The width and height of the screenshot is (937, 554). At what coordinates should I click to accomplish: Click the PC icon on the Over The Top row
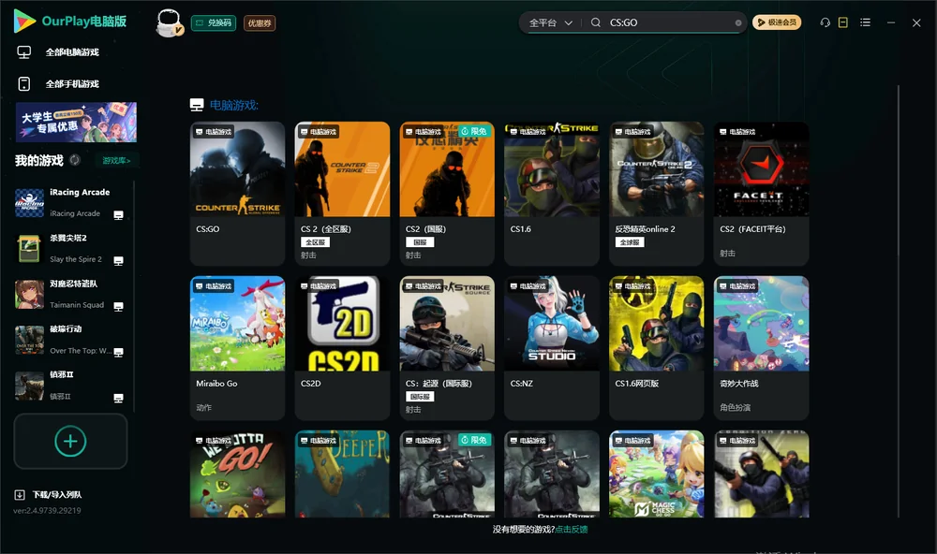pyautogui.click(x=118, y=352)
